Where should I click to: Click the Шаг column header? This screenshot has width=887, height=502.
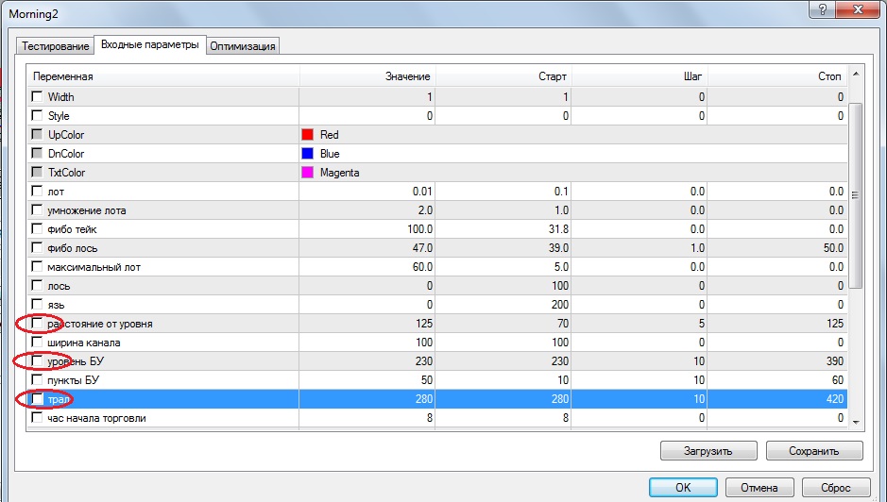point(640,76)
